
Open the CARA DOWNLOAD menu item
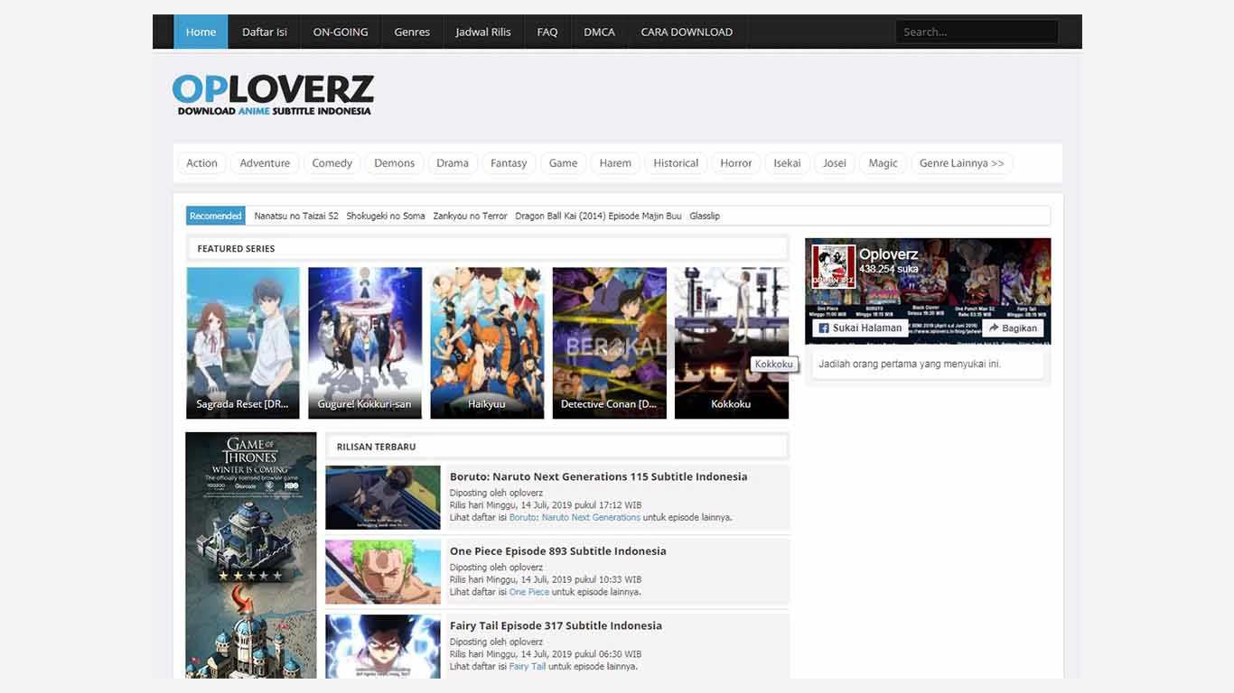coord(687,32)
